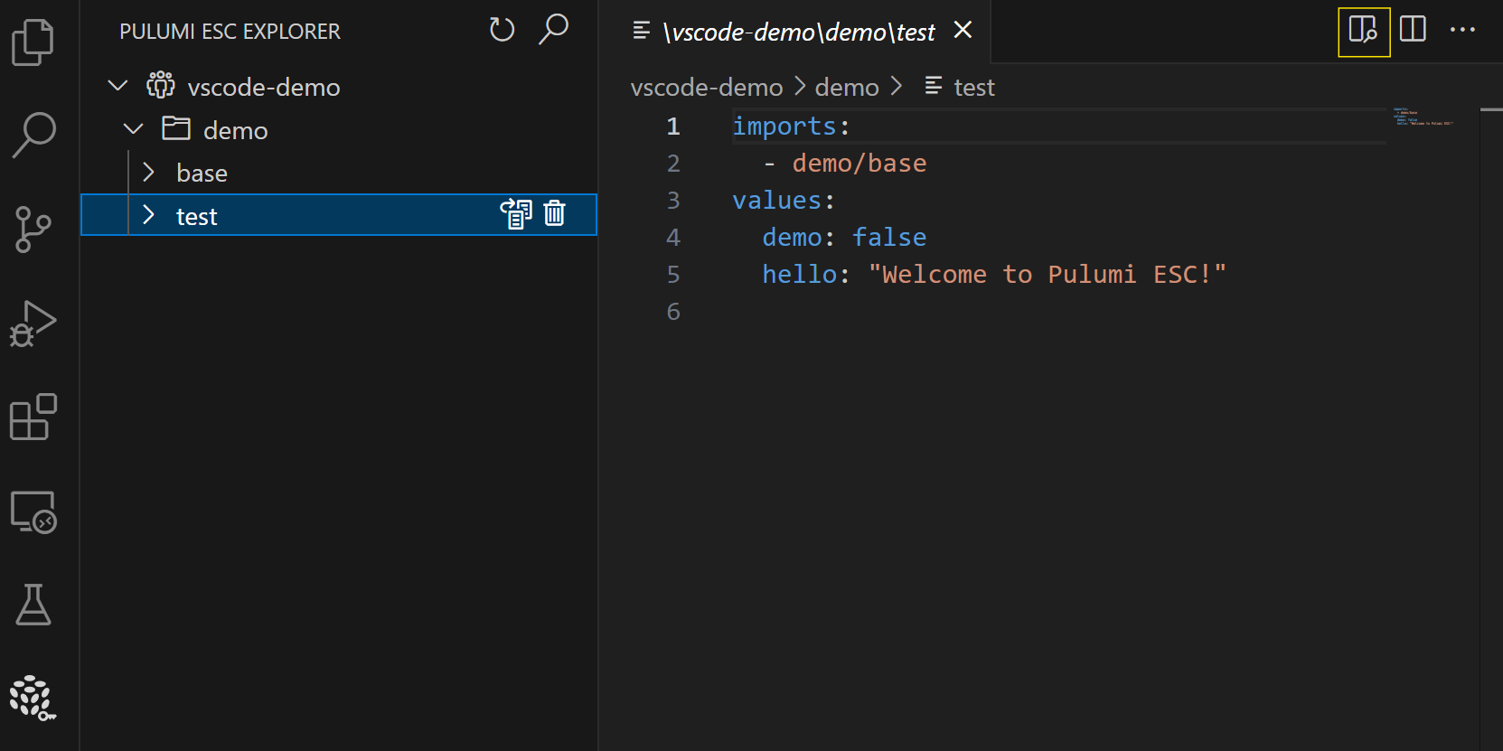Open the Explorer view in activity bar
This screenshot has height=751, width=1503.
pos(33,42)
